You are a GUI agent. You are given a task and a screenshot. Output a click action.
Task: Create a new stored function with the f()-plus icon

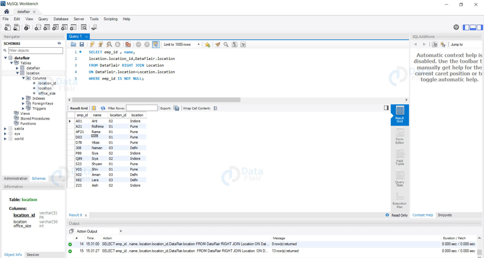pos(73,27)
